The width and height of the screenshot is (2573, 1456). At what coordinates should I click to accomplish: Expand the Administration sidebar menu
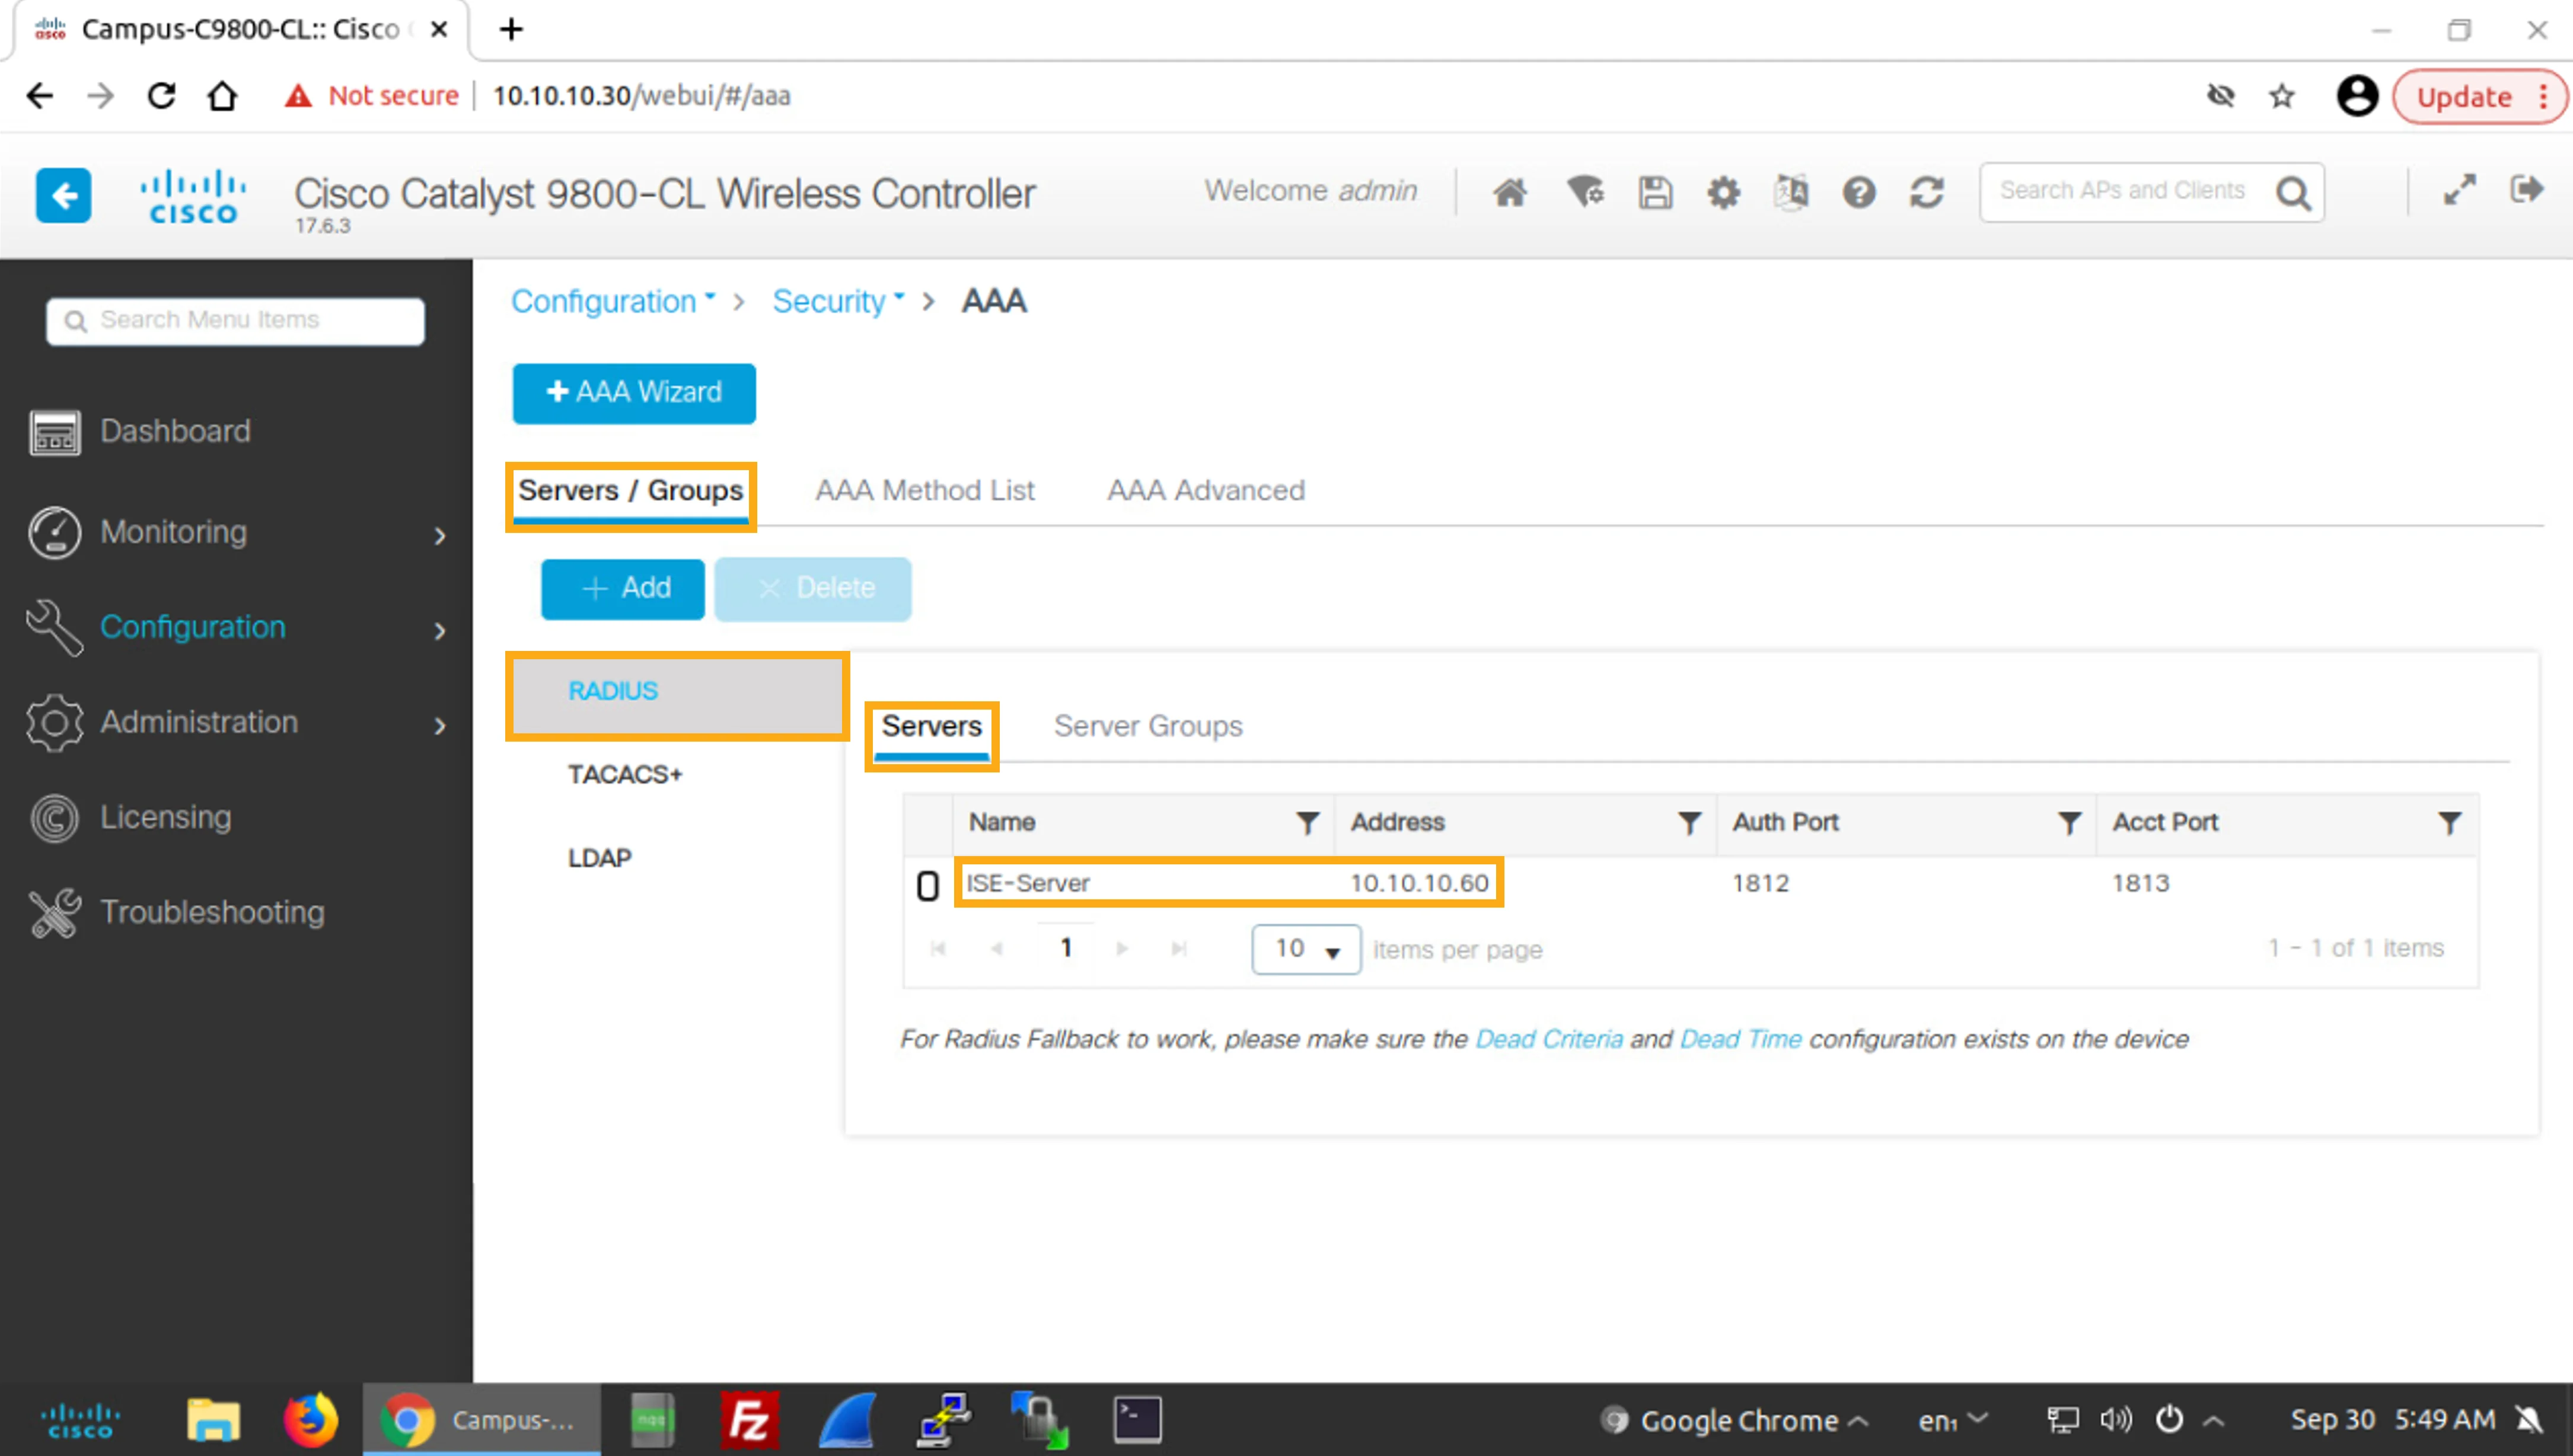pyautogui.click(x=236, y=722)
